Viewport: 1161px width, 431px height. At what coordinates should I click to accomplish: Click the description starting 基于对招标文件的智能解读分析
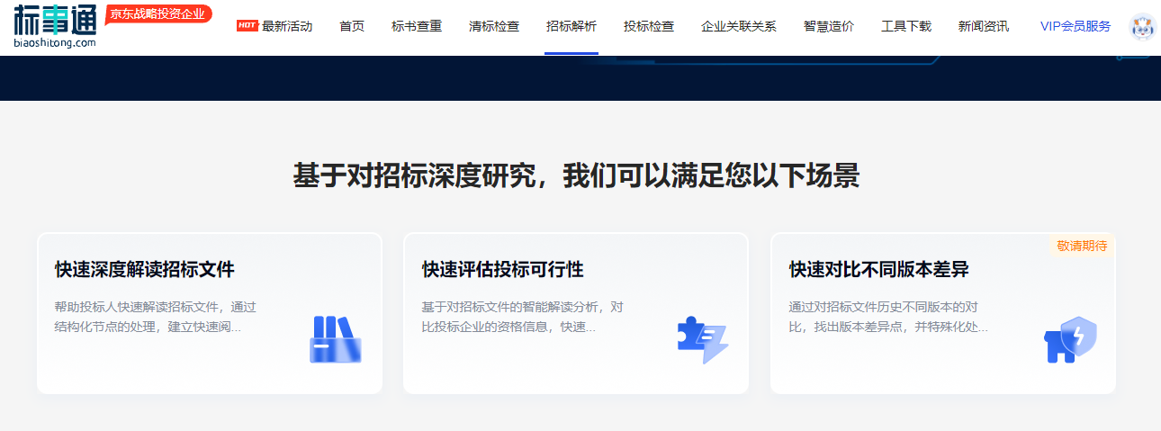523,317
